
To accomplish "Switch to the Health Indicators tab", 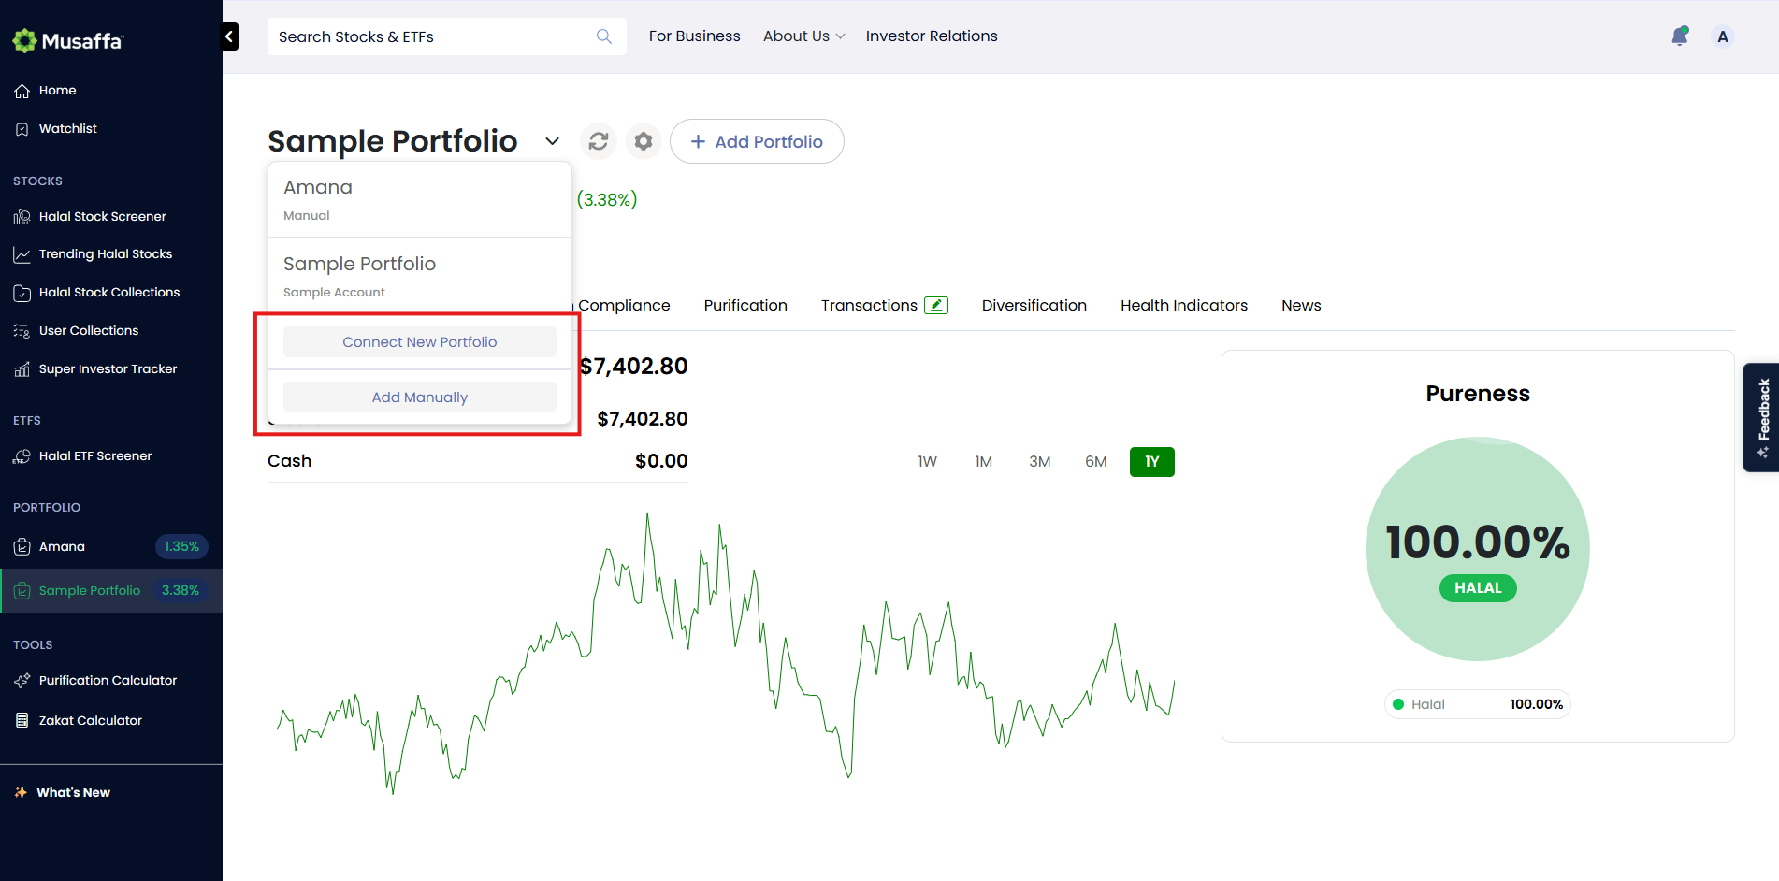I will pos(1184,306).
